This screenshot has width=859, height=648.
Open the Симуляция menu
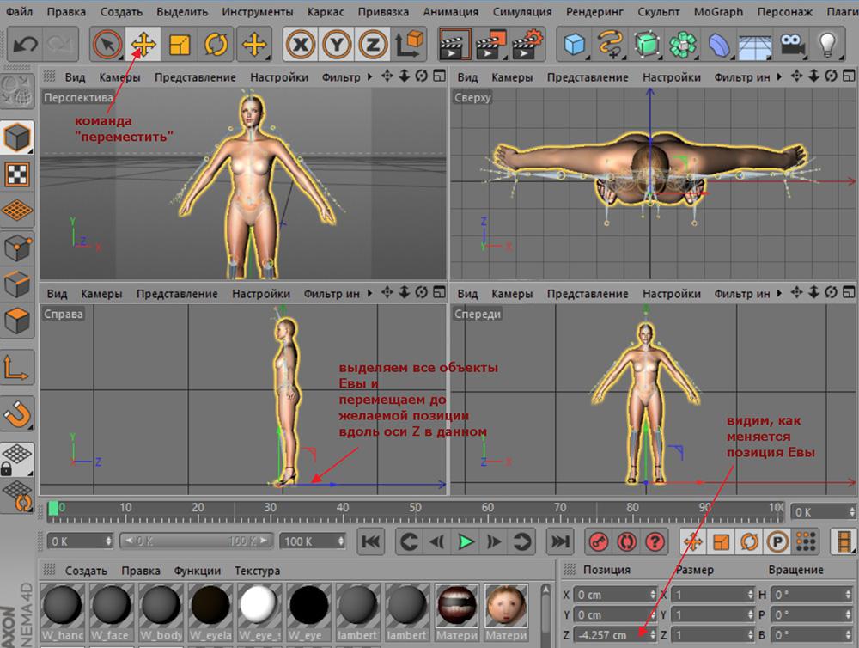[523, 13]
